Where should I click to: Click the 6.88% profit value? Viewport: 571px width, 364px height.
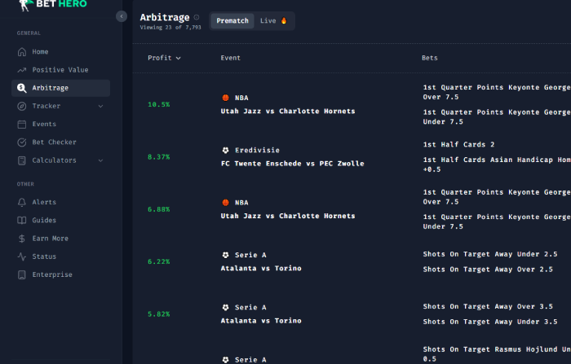159,209
